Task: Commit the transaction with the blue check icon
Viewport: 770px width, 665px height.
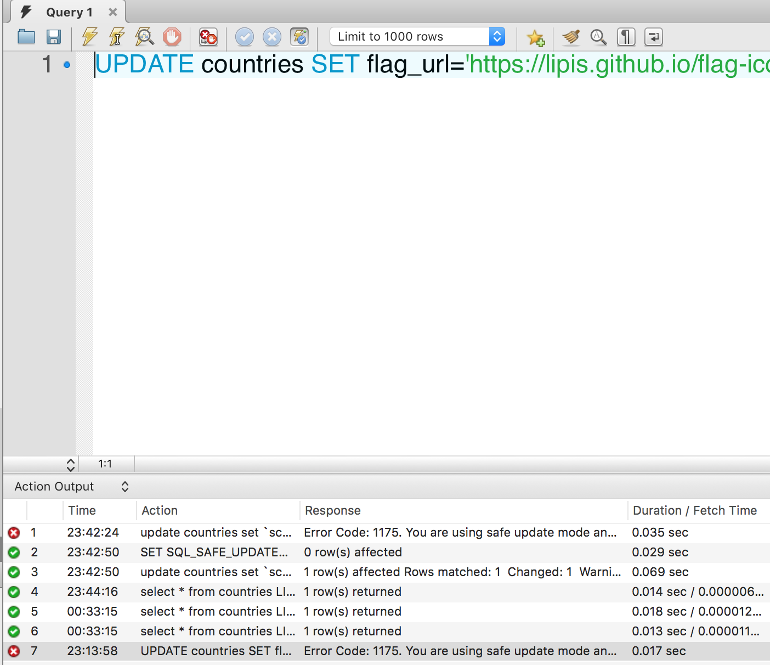Action: (245, 37)
